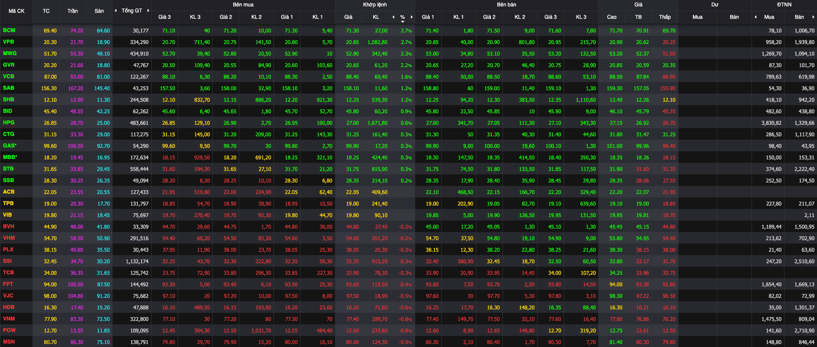The width and height of the screenshot is (817, 347).
Task: Click HPG matched volume 1,671,80
Action: coord(377,123)
